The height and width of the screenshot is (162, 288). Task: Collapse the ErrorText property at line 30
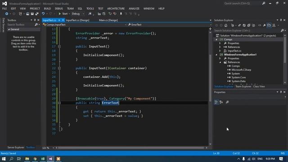(x=59, y=103)
